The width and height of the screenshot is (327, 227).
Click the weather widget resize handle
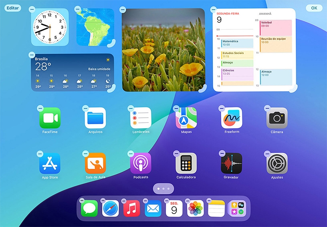click(x=112, y=88)
